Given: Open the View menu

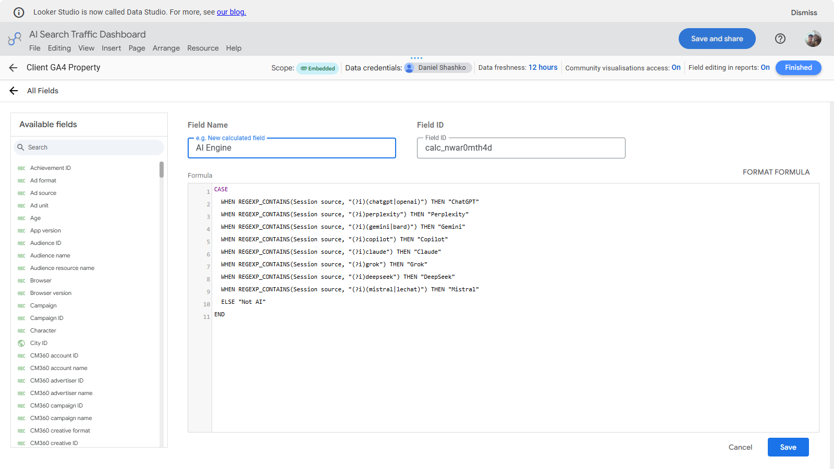Looking at the screenshot, I should (87, 48).
